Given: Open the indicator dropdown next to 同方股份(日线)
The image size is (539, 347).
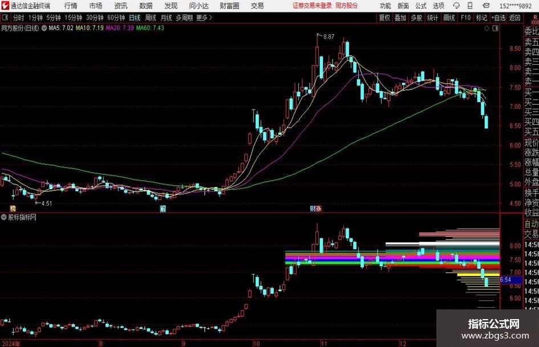Looking at the screenshot, I should click(x=44, y=28).
